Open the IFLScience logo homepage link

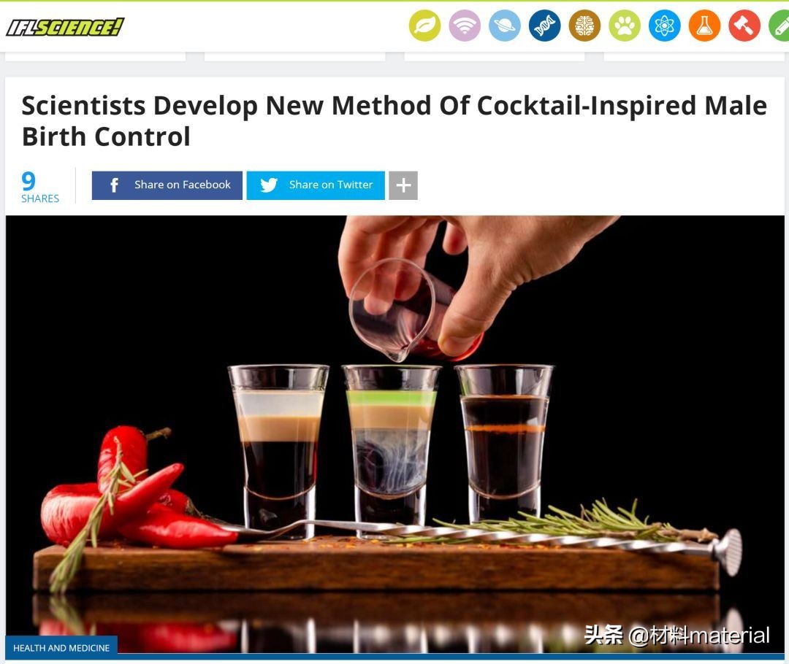[x=65, y=27]
